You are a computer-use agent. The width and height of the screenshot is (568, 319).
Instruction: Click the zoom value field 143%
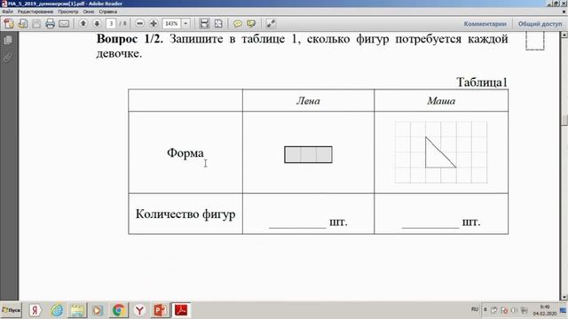(171, 24)
